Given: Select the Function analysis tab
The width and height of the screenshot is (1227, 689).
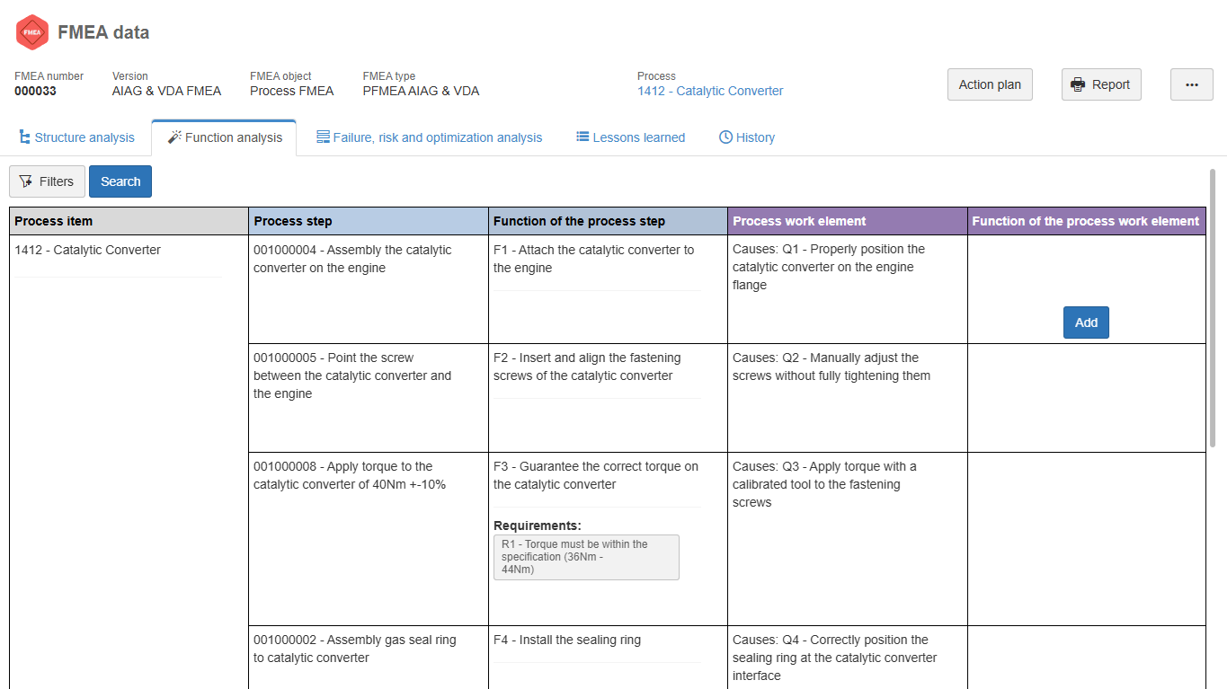Looking at the screenshot, I should click(x=225, y=137).
